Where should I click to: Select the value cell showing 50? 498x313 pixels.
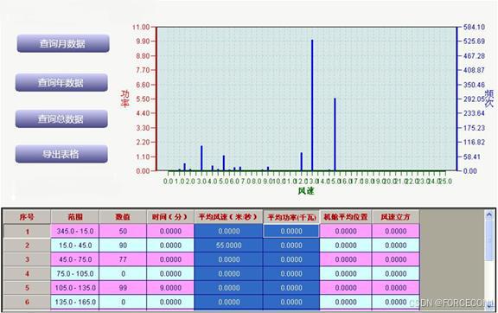pos(123,231)
